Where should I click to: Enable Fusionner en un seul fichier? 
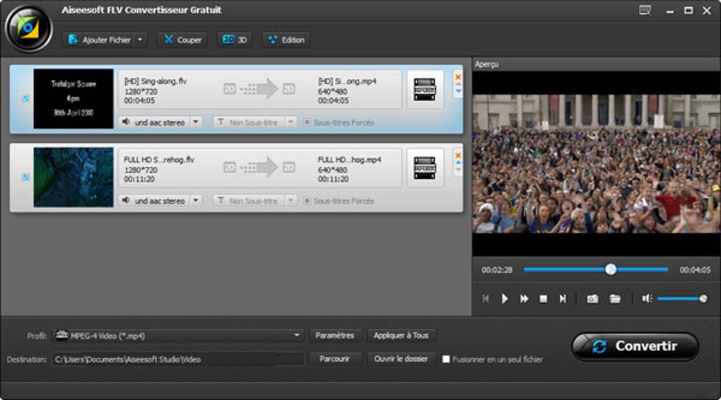tap(446, 359)
